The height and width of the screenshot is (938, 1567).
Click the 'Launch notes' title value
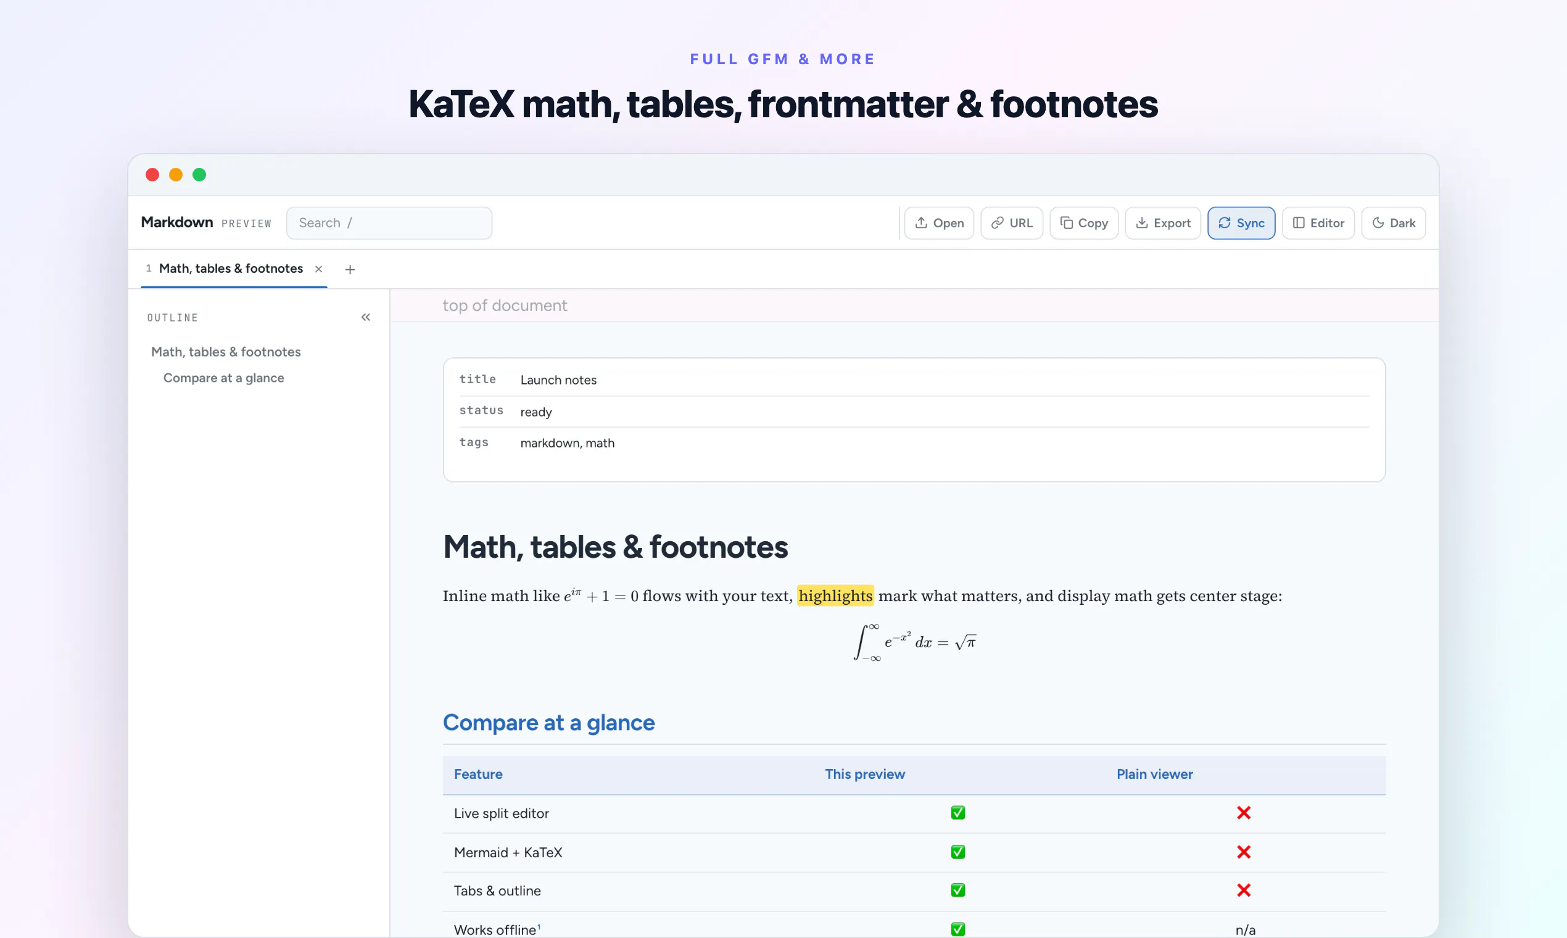pyautogui.click(x=558, y=380)
